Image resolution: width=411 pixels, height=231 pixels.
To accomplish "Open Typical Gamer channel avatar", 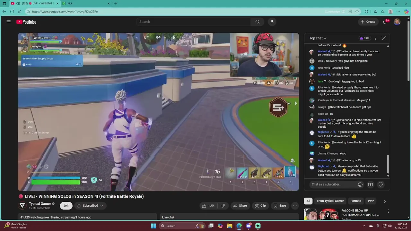I will point(22,206).
